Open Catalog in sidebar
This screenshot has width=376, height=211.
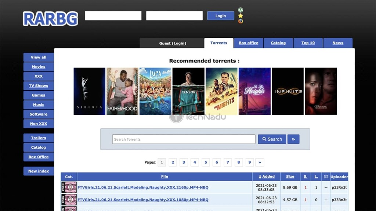[39, 148]
